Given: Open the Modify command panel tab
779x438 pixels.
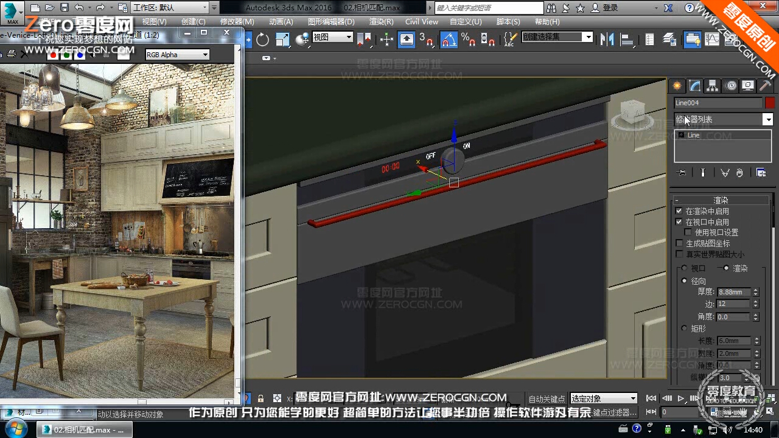Looking at the screenshot, I should click(x=694, y=86).
